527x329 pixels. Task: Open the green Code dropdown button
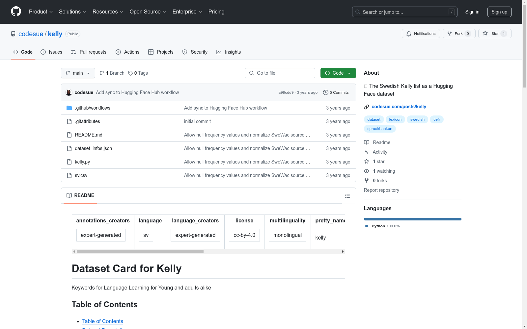coord(338,73)
